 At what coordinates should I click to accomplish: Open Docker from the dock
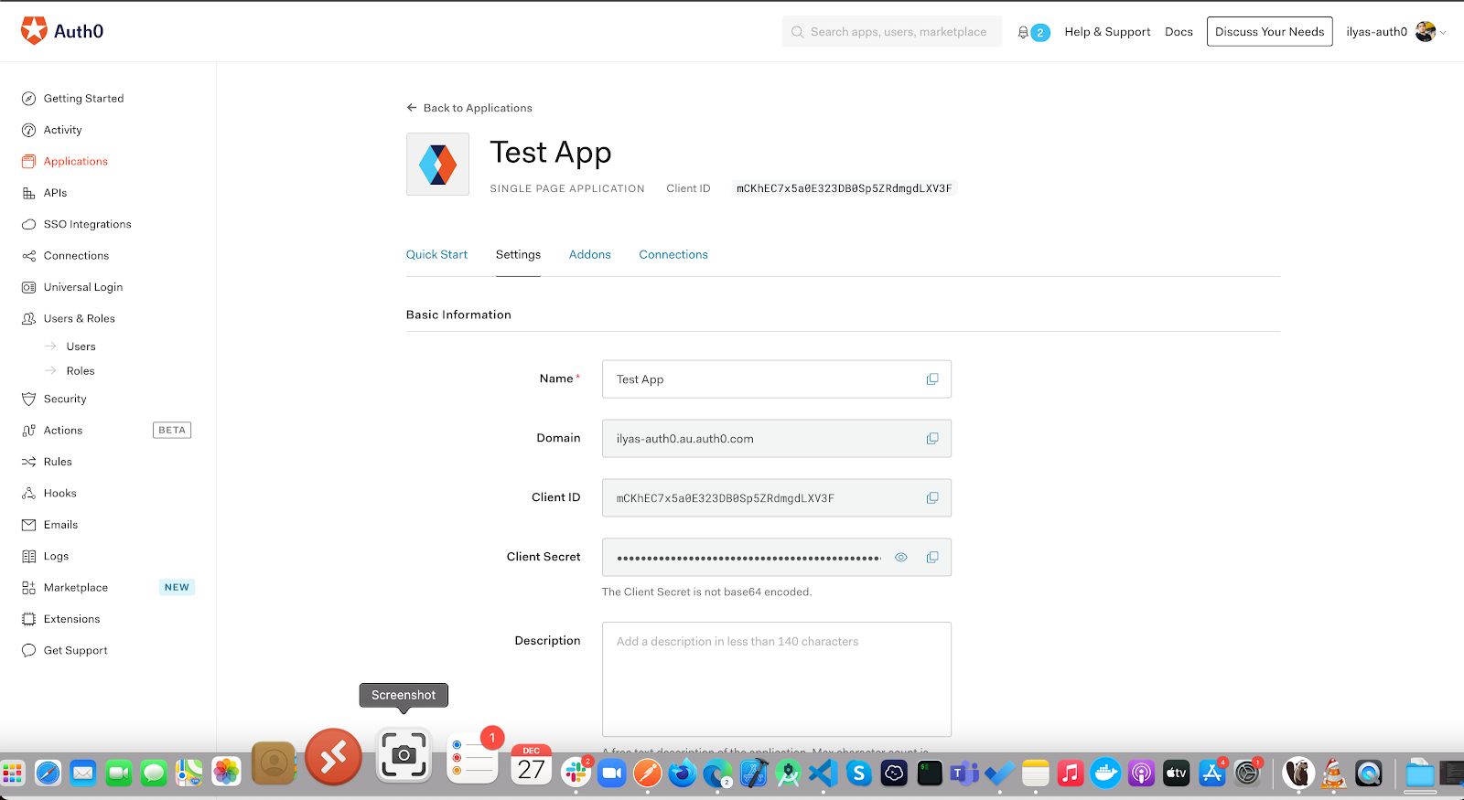click(x=1105, y=773)
